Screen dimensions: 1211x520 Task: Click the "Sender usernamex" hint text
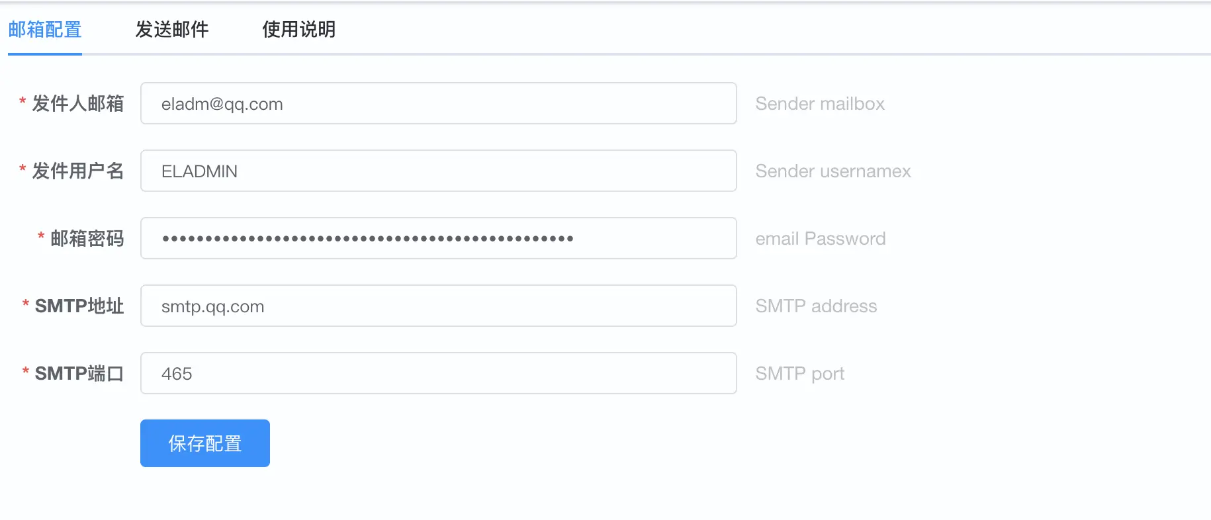(x=833, y=171)
